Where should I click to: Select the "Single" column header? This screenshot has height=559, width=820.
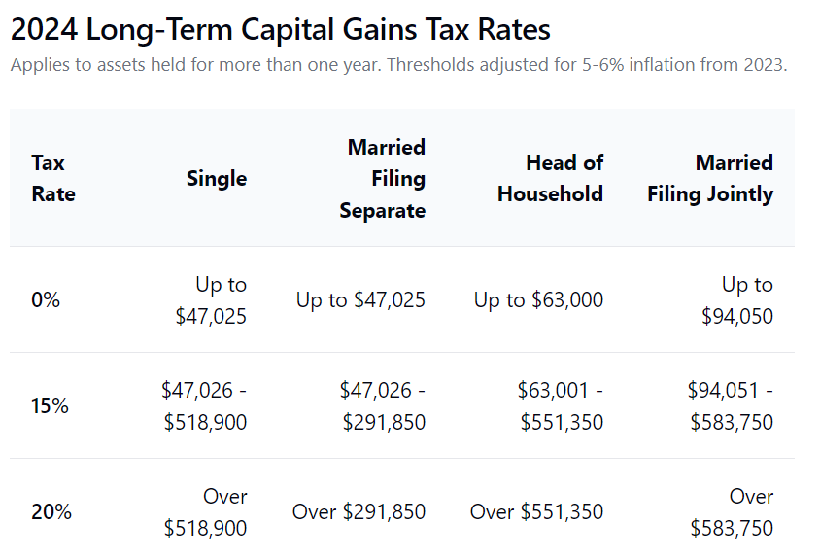click(217, 178)
